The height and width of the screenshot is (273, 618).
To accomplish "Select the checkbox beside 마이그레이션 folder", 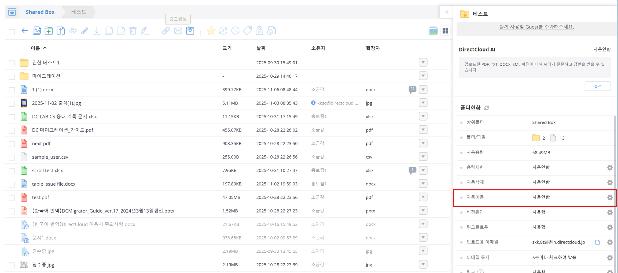I will point(12,77).
